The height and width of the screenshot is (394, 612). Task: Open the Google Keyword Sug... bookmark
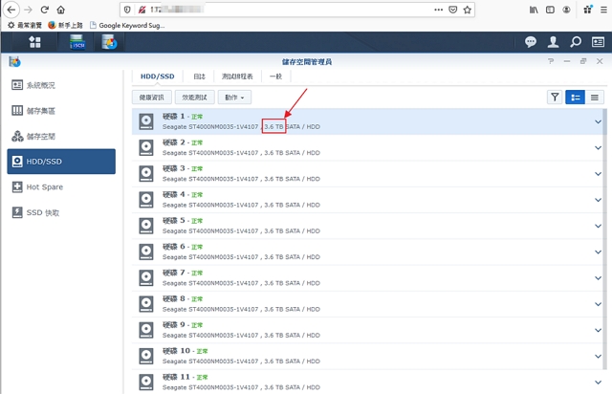click(x=127, y=26)
